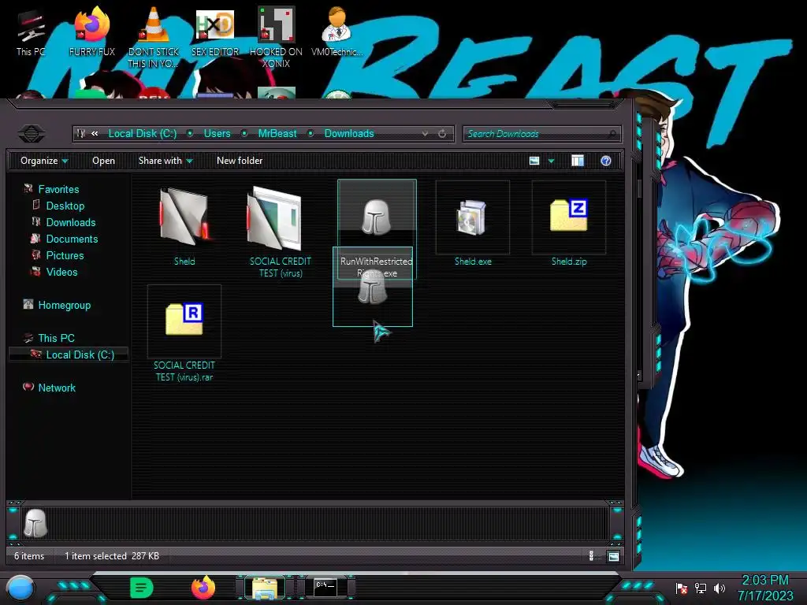Screen dimensions: 807x605
Task: Open VM0Technic desktop shortcut
Action: tap(337, 31)
